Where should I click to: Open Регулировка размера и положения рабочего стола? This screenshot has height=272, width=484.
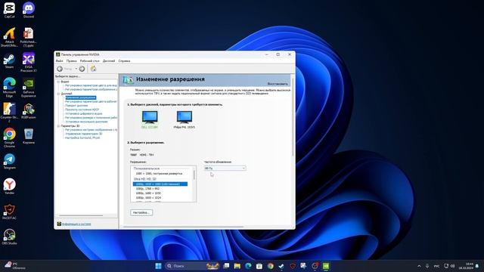pos(91,118)
